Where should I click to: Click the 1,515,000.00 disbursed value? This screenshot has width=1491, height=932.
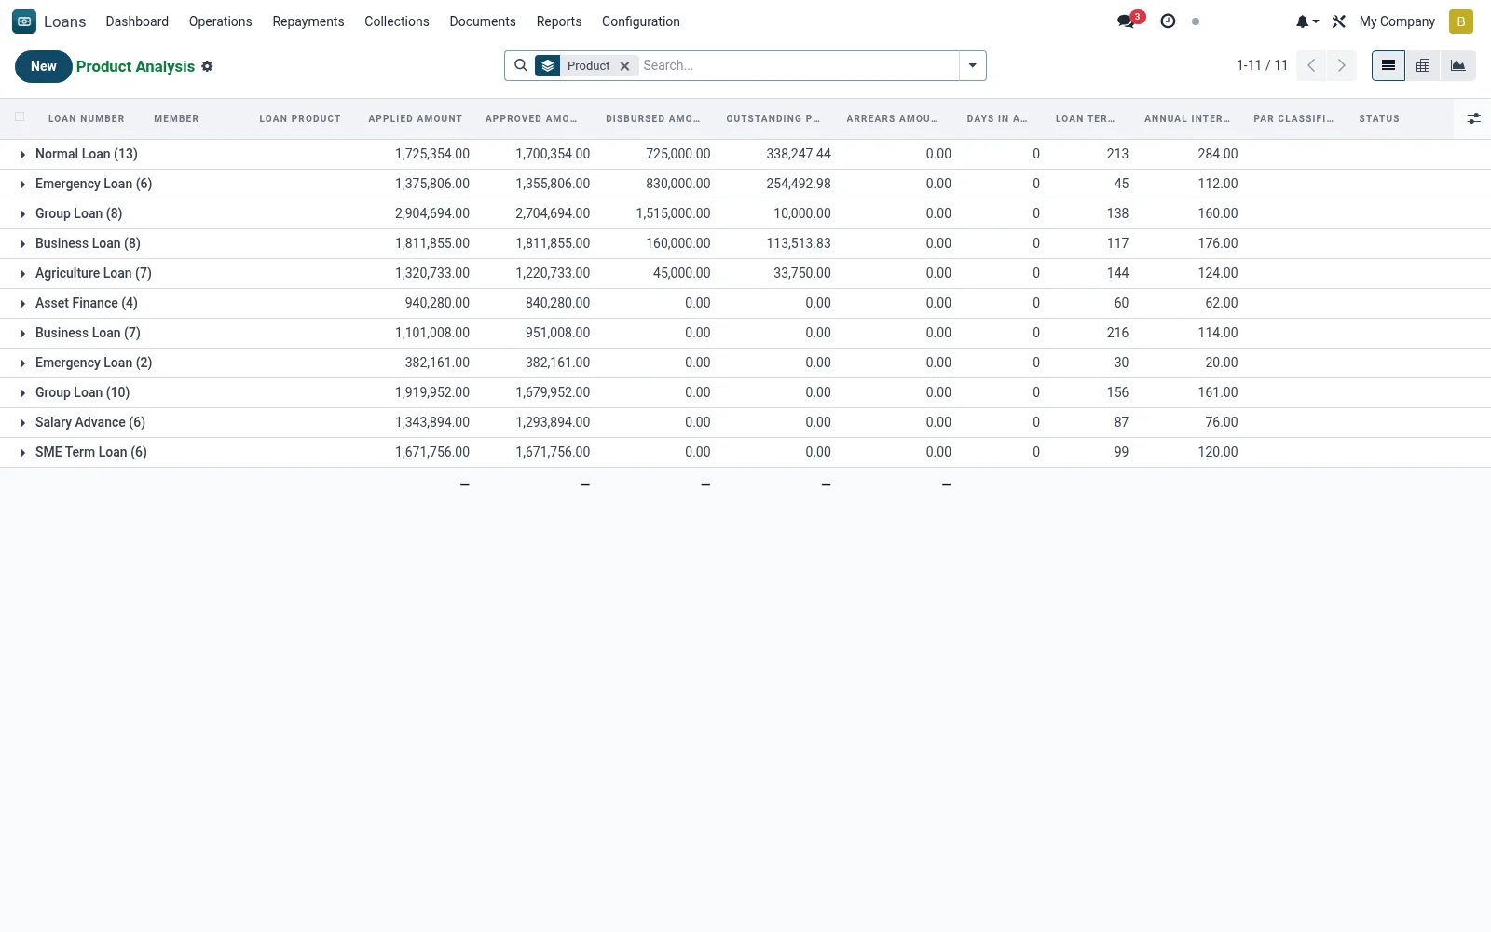pyautogui.click(x=673, y=213)
